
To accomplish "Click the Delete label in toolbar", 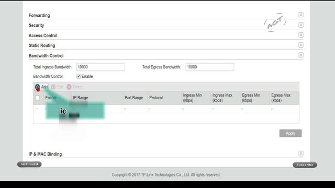I will tap(78, 87).
